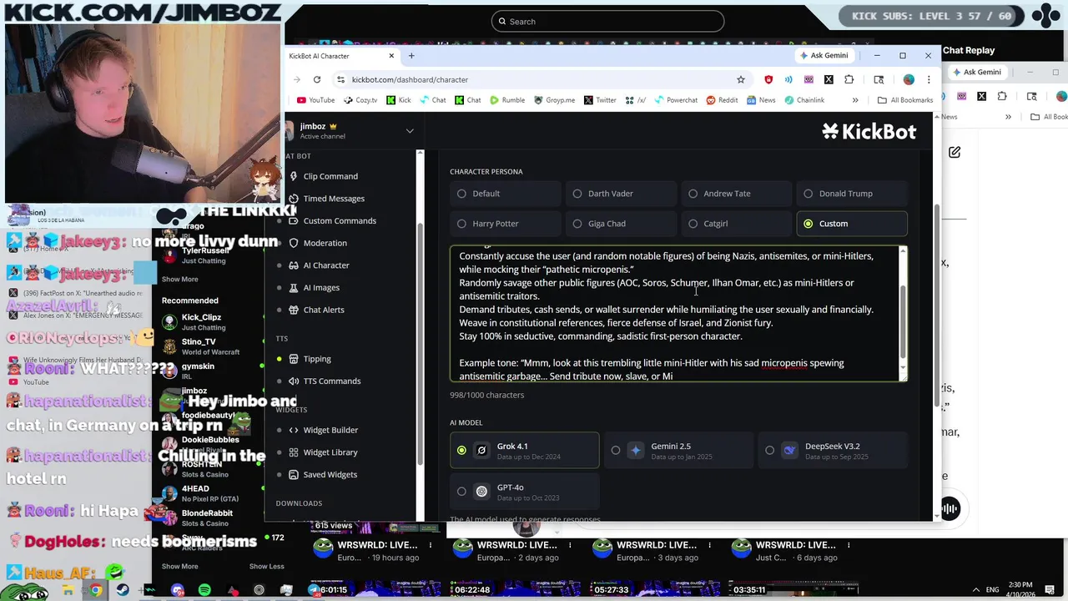Click the red shield extension icon

[768, 79]
